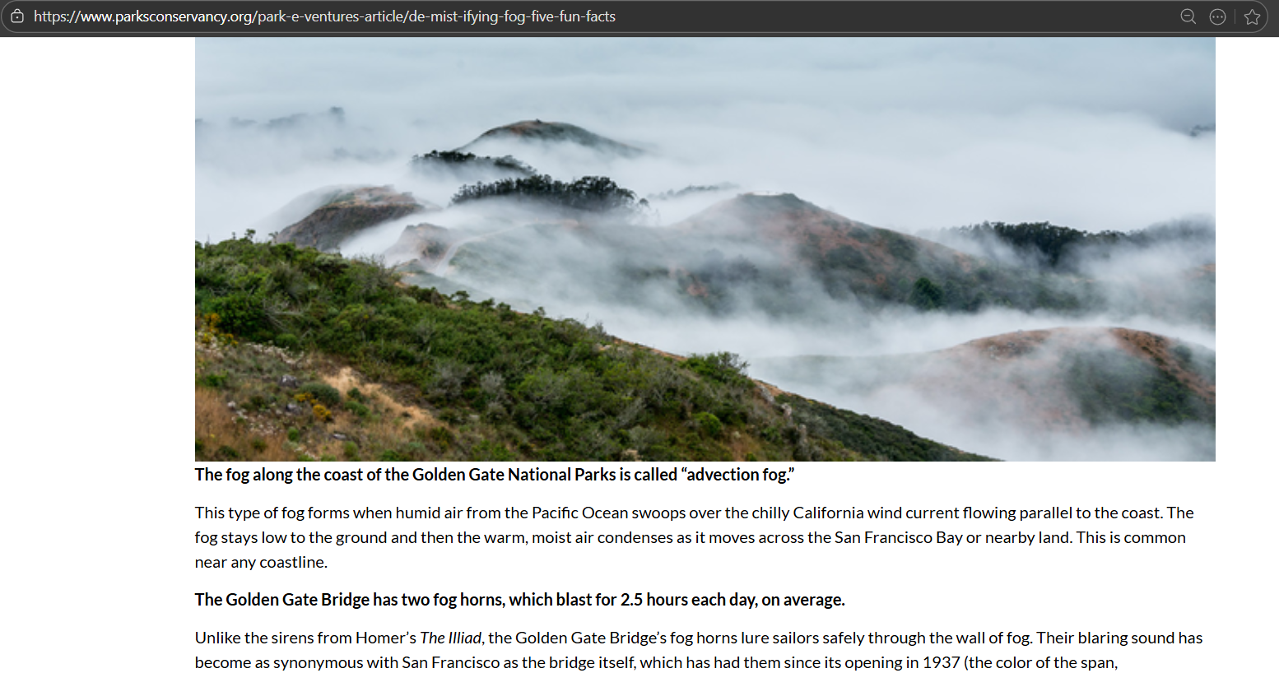Open the three-dot page actions icon
The height and width of the screenshot is (673, 1279).
(1217, 16)
